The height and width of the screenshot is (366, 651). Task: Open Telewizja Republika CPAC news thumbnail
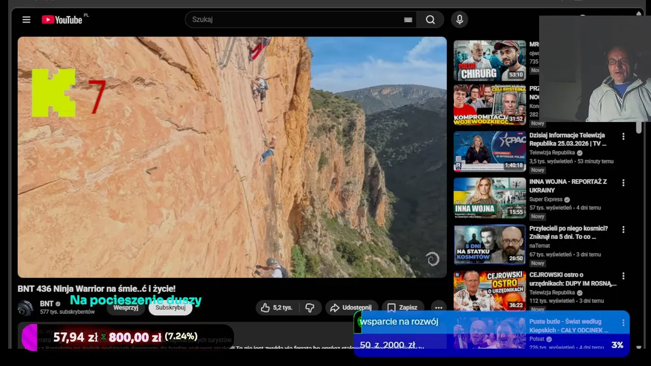coord(490,151)
